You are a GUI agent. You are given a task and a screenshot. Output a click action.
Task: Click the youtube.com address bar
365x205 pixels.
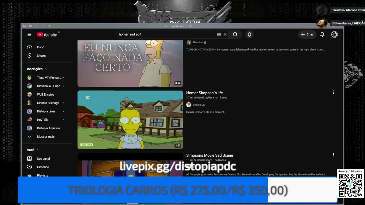[178, 26]
